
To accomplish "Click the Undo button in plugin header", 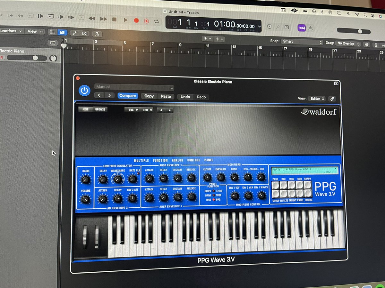I will 185,97.
